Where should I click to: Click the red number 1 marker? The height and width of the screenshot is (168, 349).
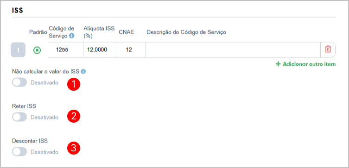(73, 84)
